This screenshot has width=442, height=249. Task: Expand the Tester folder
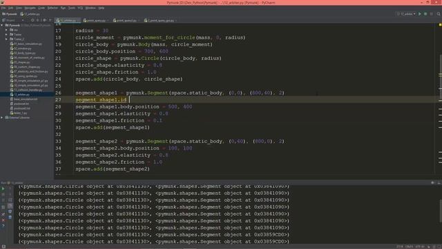click(6, 35)
